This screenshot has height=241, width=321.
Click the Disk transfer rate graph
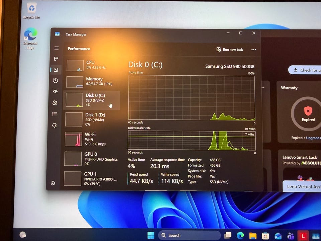pos(192,140)
